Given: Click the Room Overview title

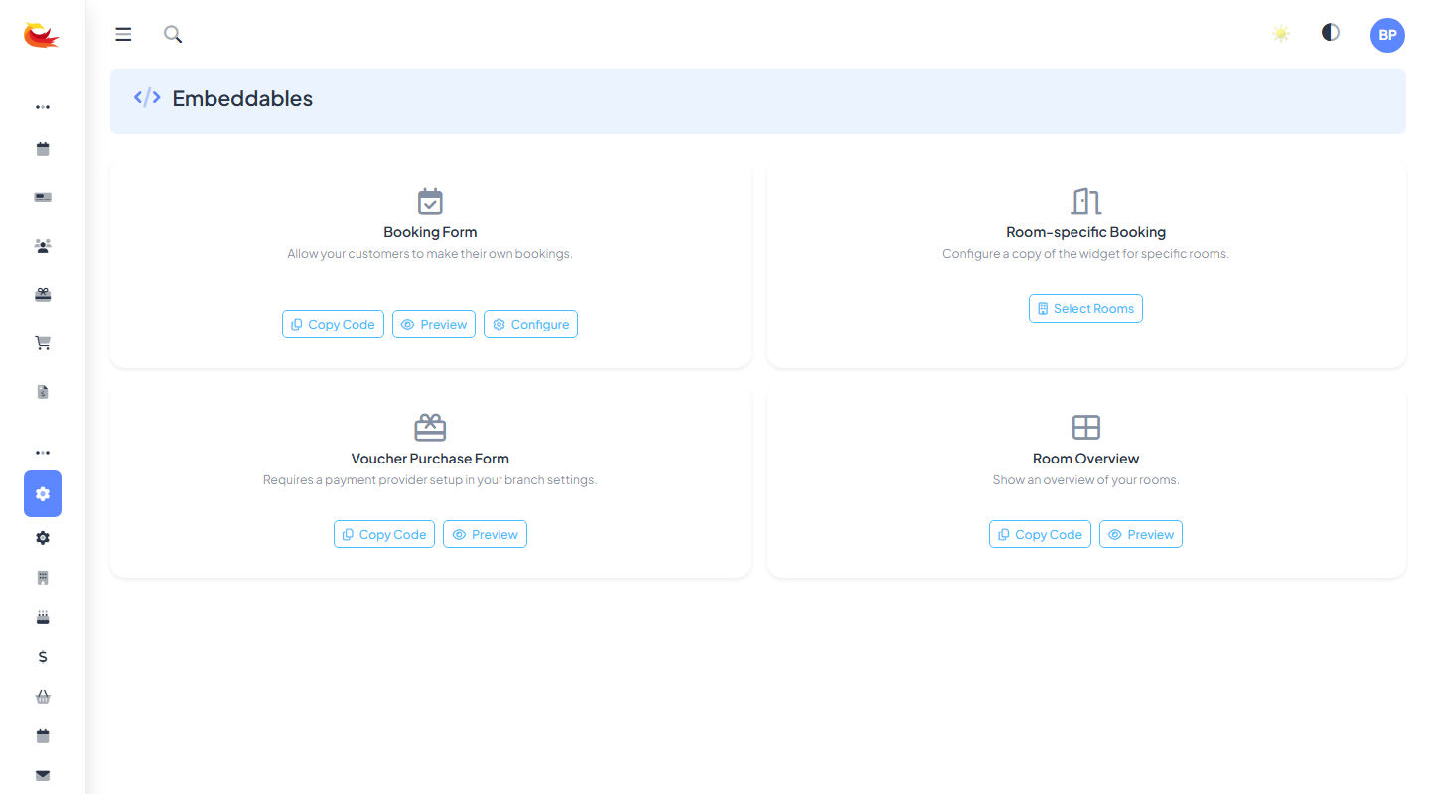Looking at the screenshot, I should pyautogui.click(x=1085, y=459).
